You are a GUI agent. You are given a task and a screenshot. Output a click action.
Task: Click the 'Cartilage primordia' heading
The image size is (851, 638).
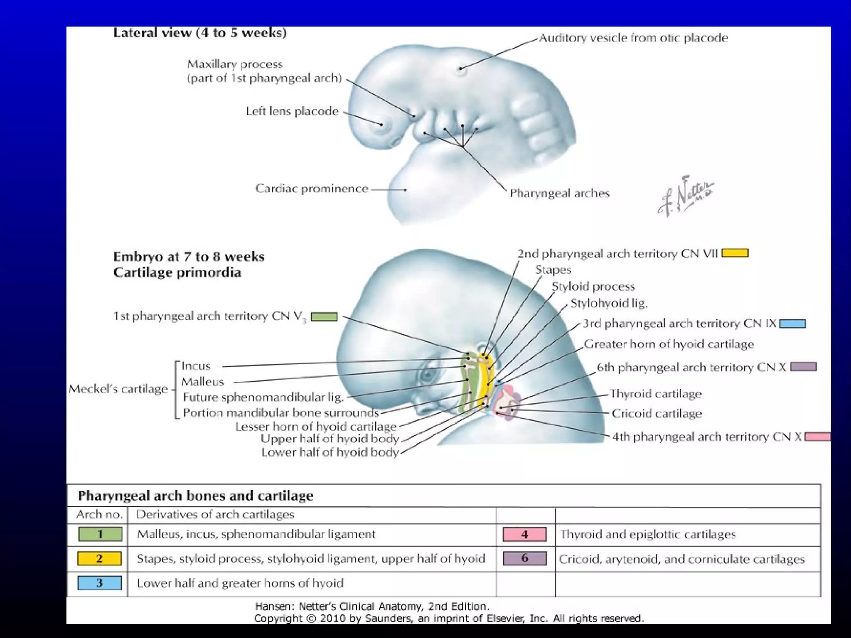click(x=177, y=272)
